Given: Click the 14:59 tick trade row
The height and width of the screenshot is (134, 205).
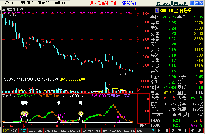Looking at the screenshot, I should click(177, 120).
